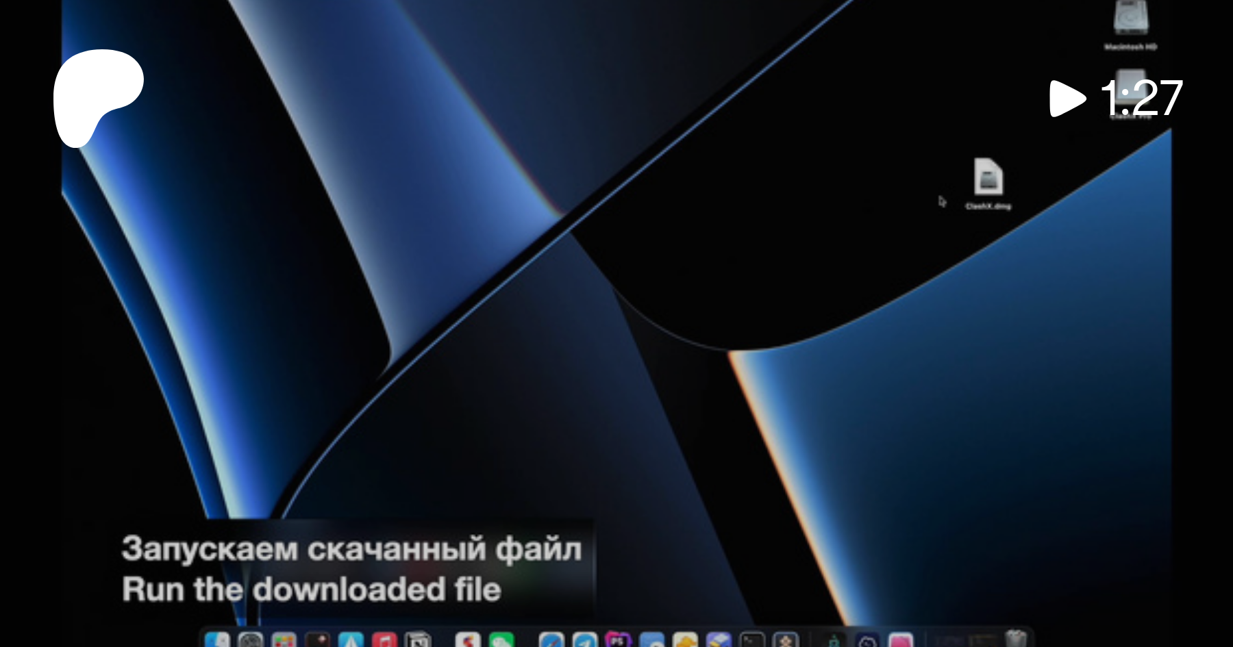Click the pink app icon in dock
This screenshot has width=1233, height=647.
click(901, 641)
